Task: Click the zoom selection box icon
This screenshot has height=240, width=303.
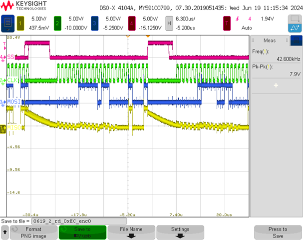Action: (x=295, y=19)
